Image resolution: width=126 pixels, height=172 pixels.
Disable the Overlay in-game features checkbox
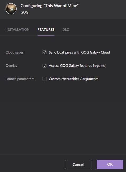click(x=45, y=66)
